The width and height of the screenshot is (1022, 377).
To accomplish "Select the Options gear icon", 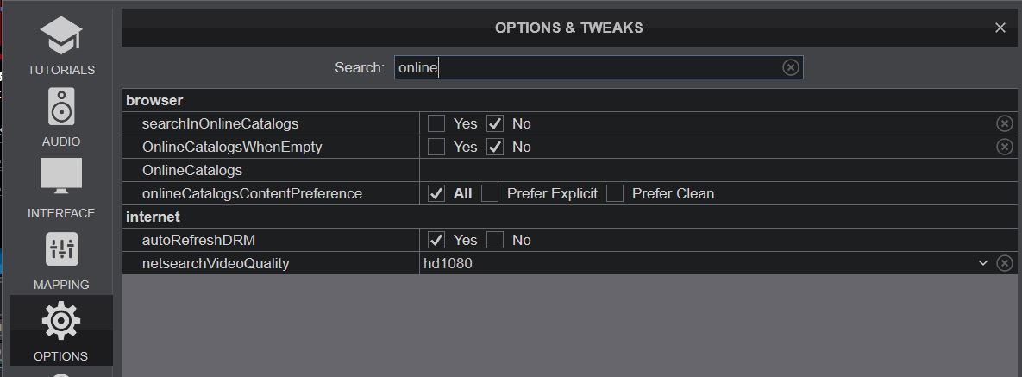I will (x=61, y=320).
